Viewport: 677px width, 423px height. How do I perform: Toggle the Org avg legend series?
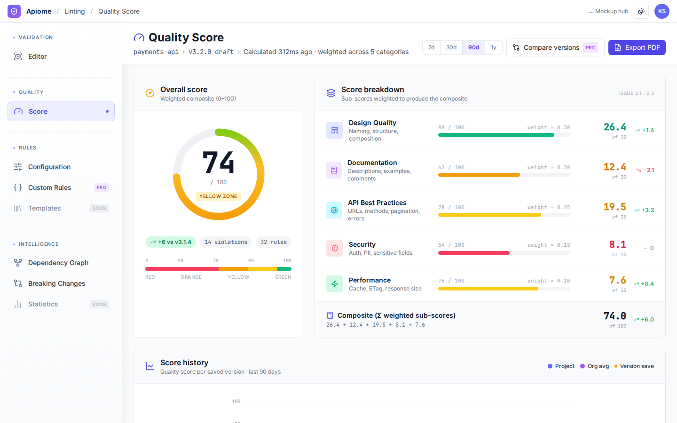594,366
